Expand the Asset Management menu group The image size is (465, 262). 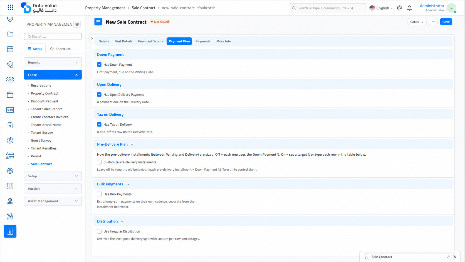(x=53, y=201)
